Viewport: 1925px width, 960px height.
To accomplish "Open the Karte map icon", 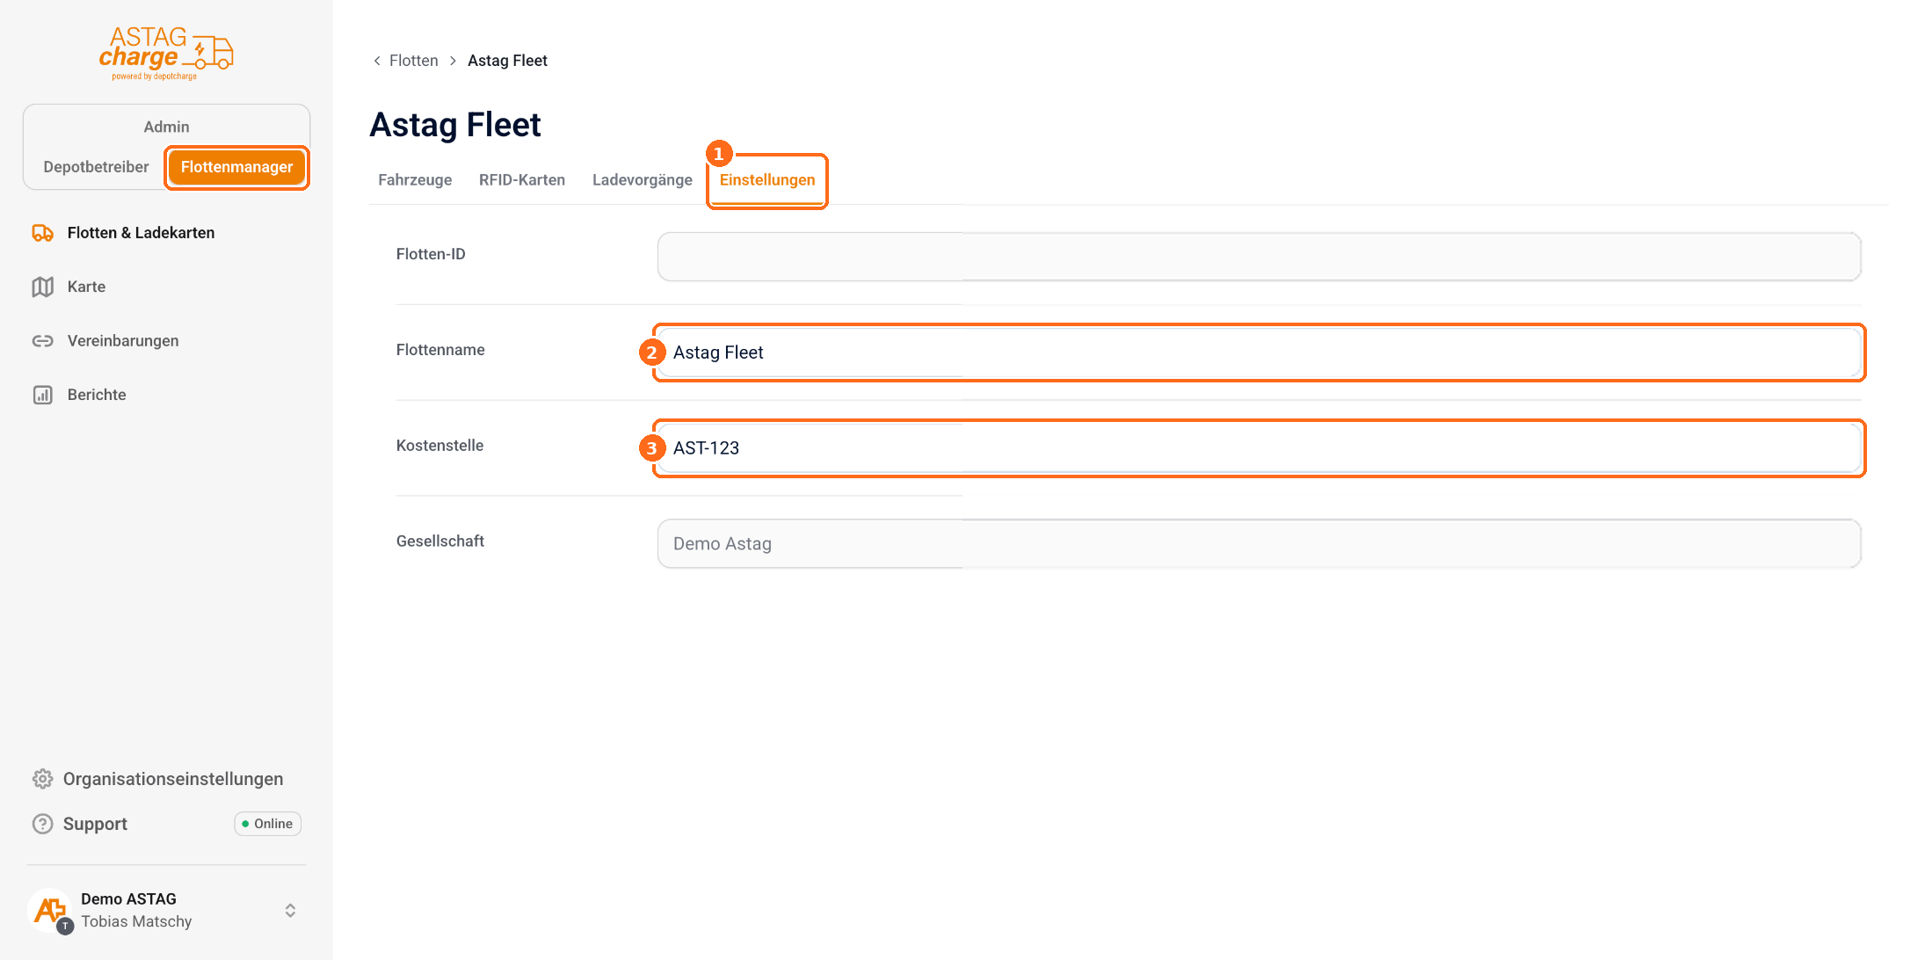I will pyautogui.click(x=43, y=287).
